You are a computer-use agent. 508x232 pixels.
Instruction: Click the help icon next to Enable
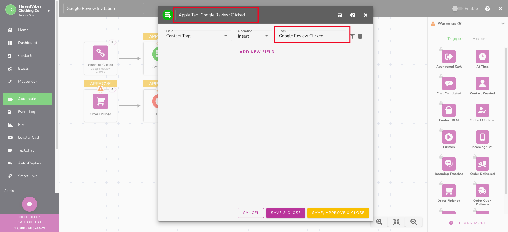(488, 9)
